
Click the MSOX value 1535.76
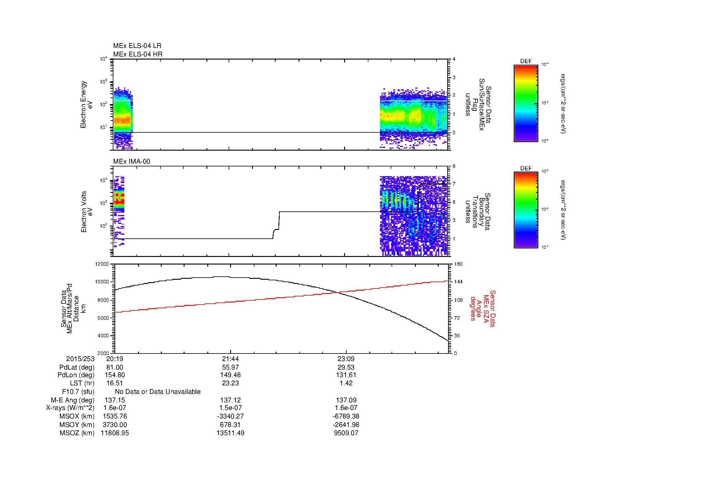click(x=115, y=416)
